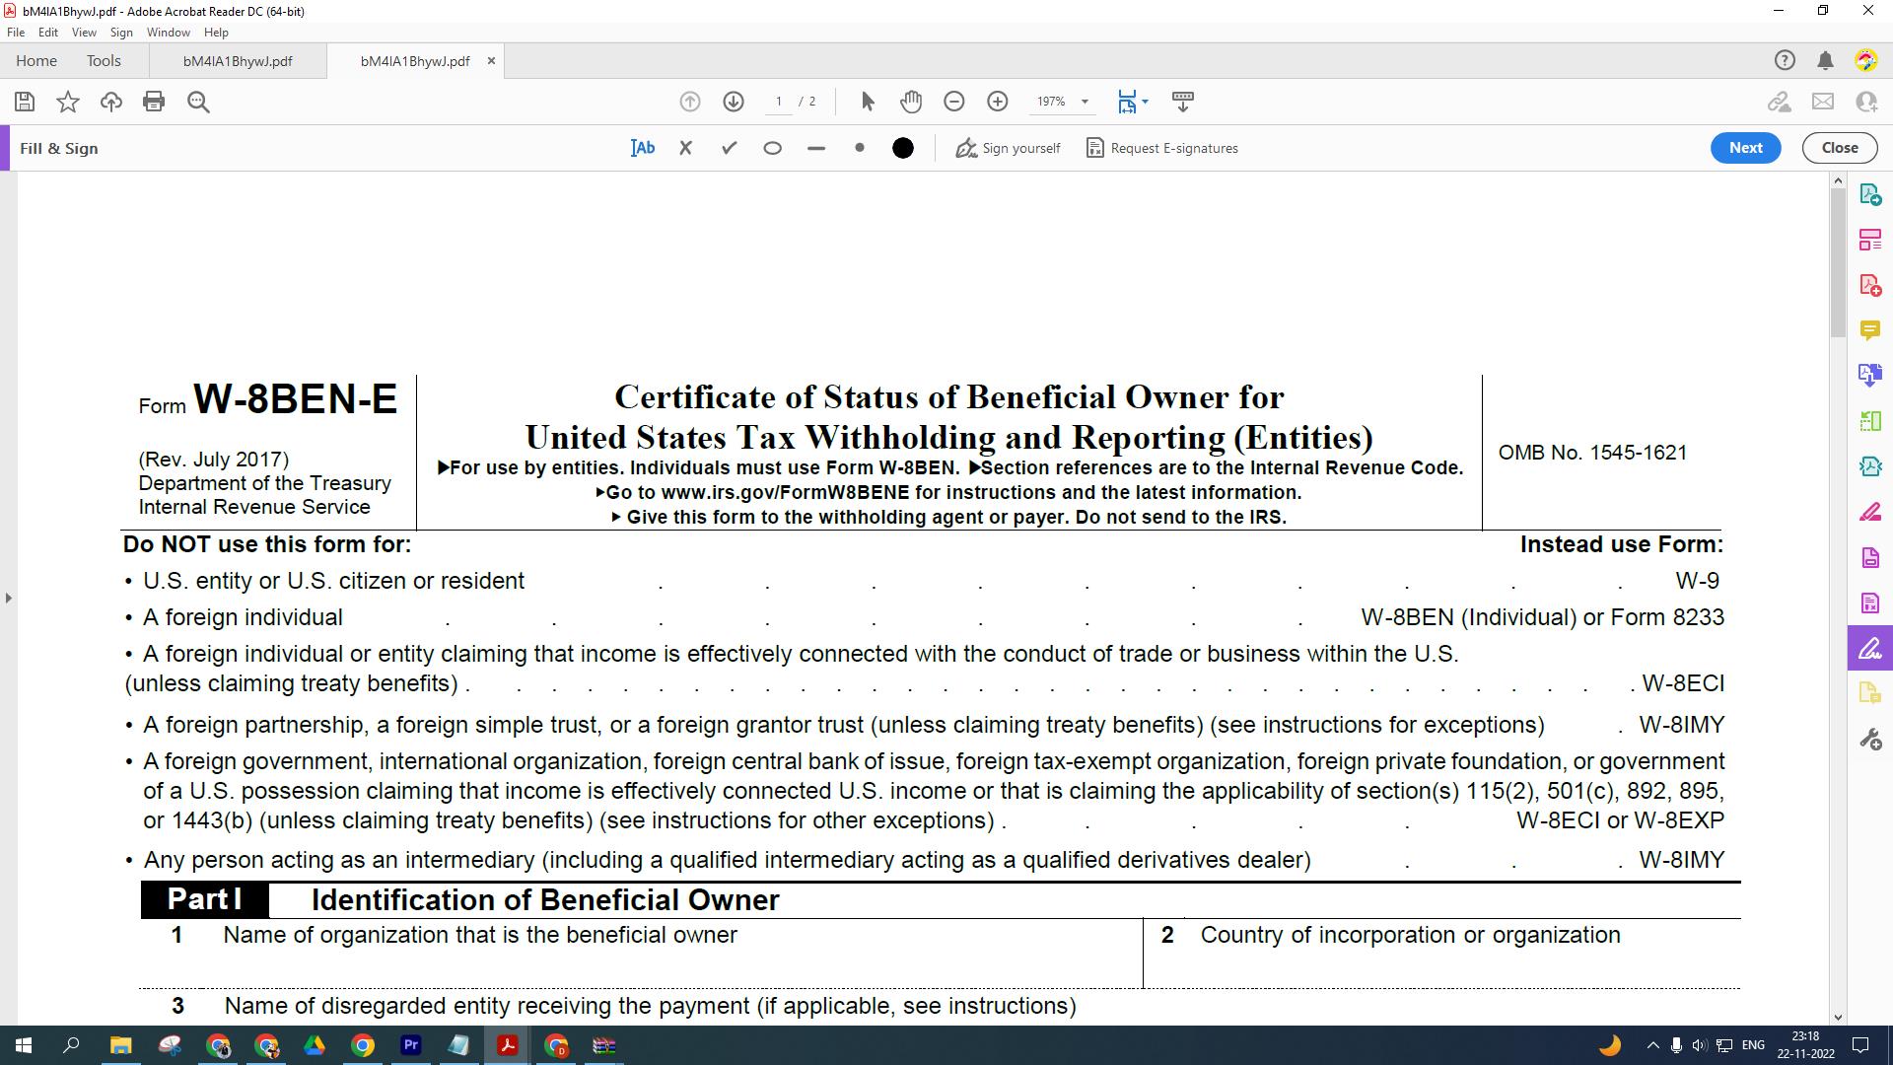Click the print file icon
This screenshot has width=1893, height=1065.
click(154, 102)
